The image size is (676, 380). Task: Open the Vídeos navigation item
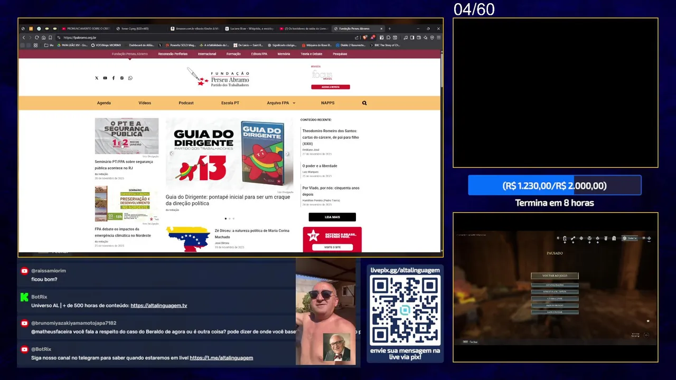145,103
